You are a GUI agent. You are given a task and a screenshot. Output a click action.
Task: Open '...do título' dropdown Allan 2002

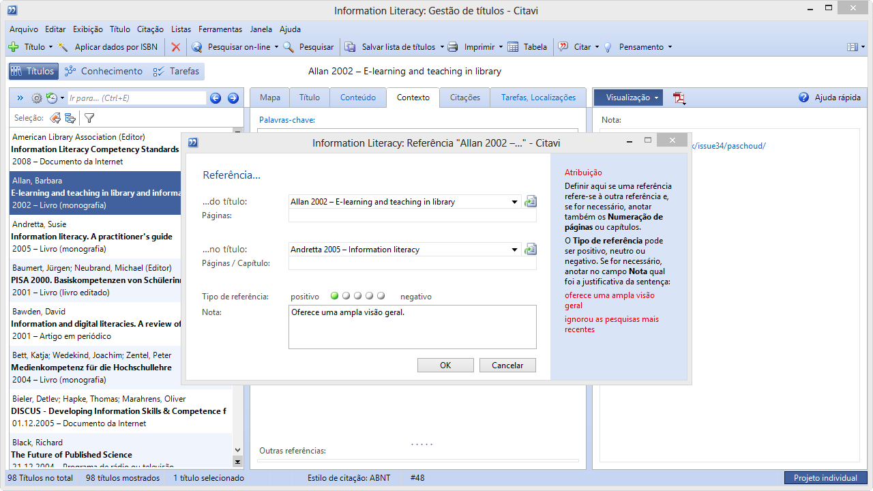515,202
